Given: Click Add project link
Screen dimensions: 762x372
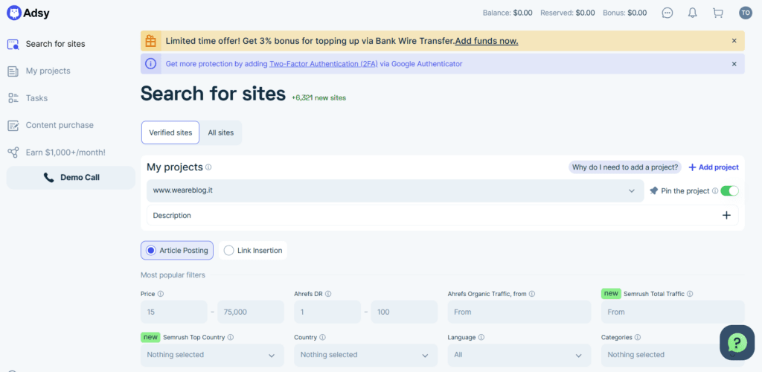Looking at the screenshot, I should 714,167.
